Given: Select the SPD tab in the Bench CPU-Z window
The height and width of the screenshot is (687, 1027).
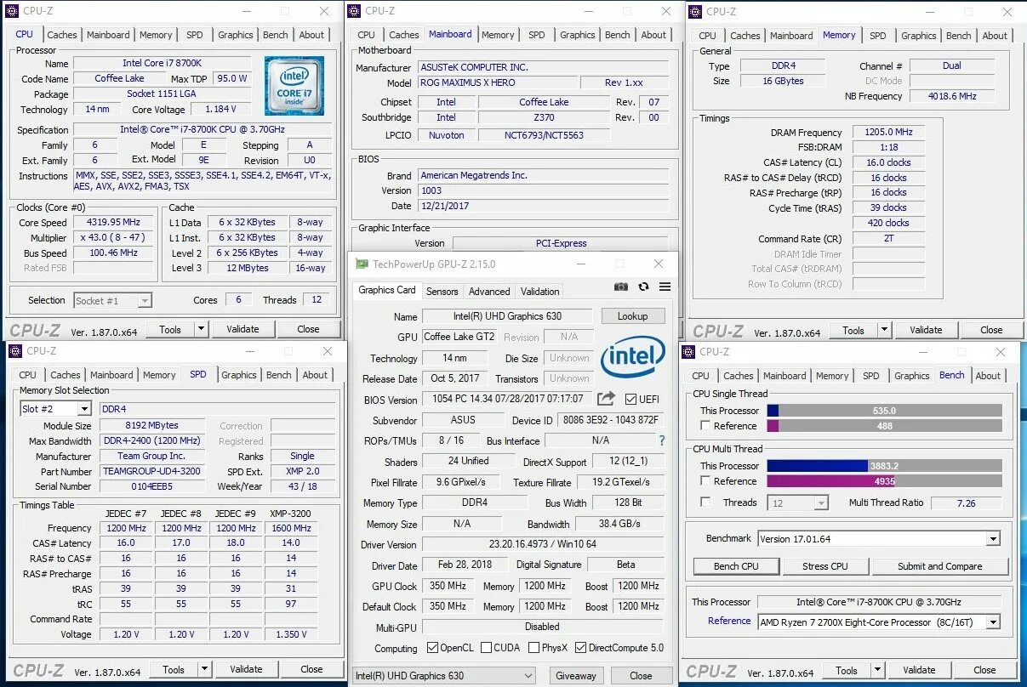Looking at the screenshot, I should click(871, 376).
